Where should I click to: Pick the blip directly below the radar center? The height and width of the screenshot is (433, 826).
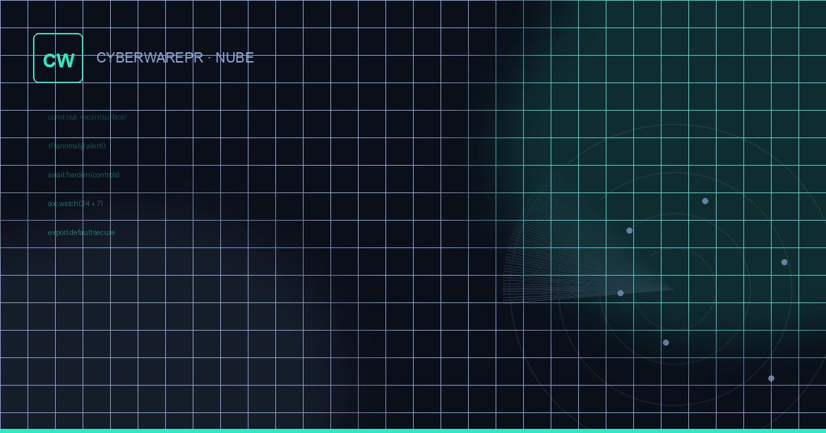(666, 342)
